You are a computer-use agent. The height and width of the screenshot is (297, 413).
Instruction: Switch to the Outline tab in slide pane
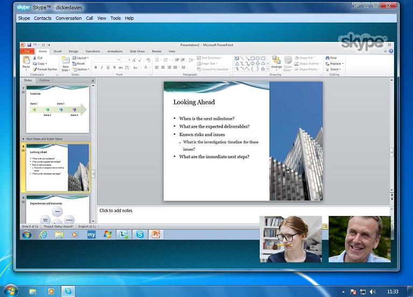(44, 80)
